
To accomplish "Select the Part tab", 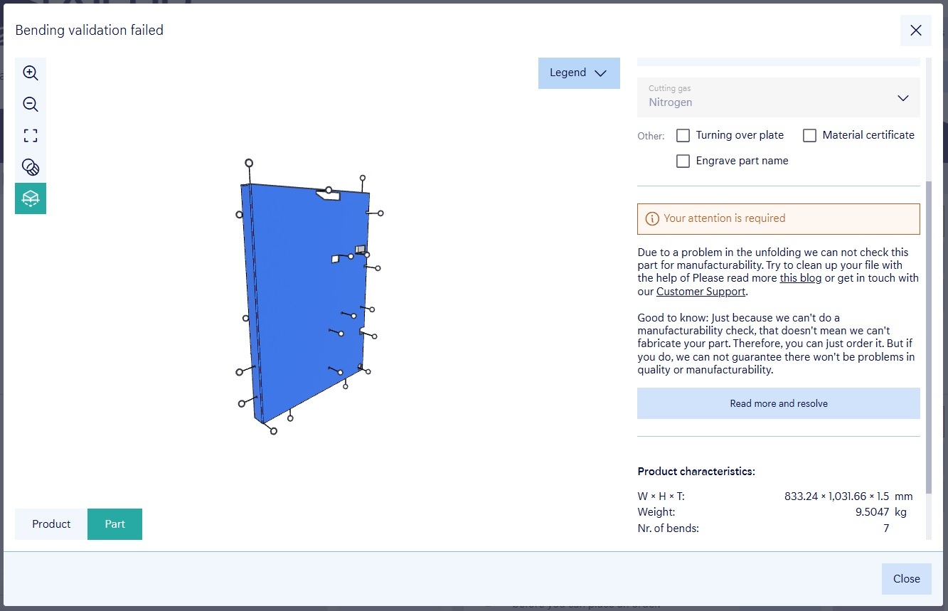I will click(x=114, y=524).
